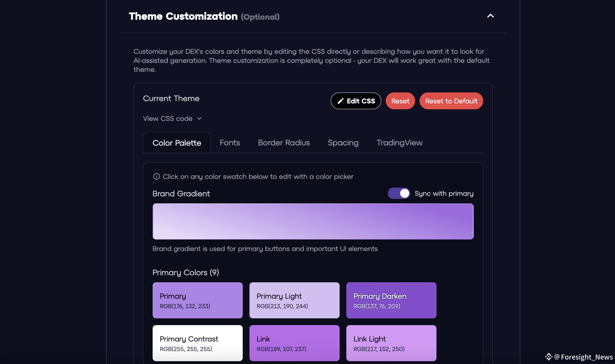This screenshot has width=615, height=364.
Task: Select the Spacing tab
Action: (343, 143)
